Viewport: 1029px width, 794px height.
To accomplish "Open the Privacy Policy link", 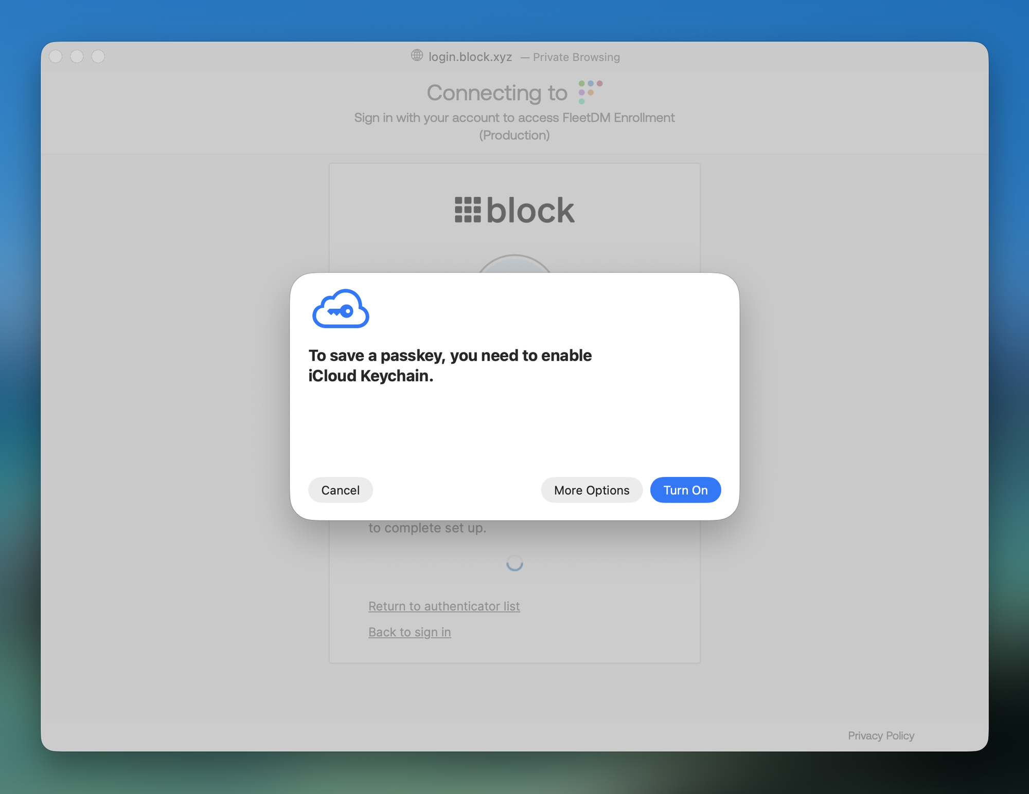I will coord(881,735).
